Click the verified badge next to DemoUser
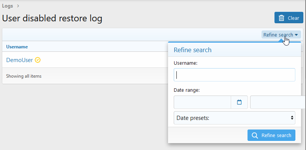306x150 pixels. click(x=38, y=60)
